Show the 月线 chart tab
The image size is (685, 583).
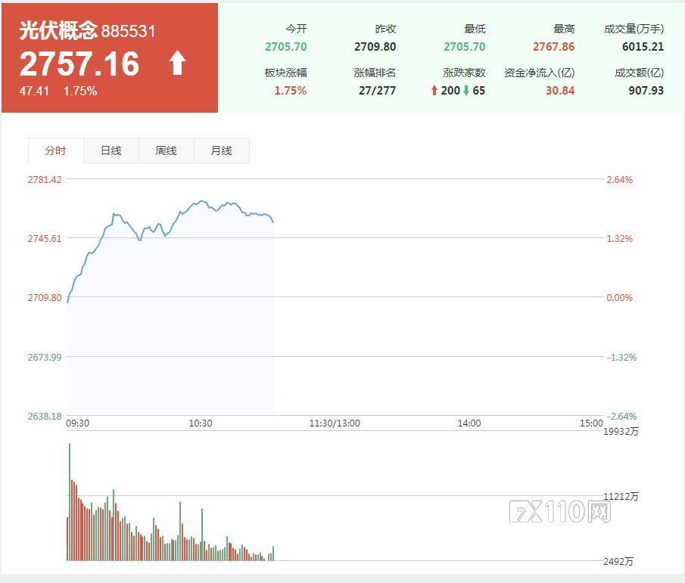pos(221,150)
